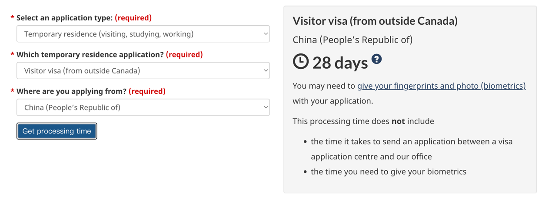Click the bullet about giving your biometrics
552x206 pixels.
389,172
